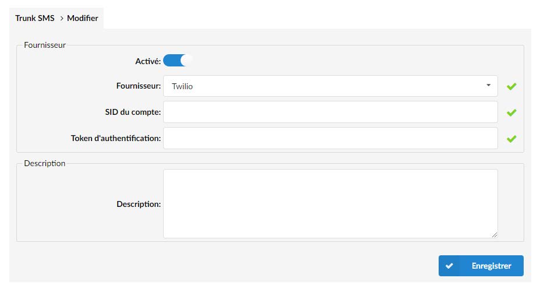Click inside the Description text area
540x292 pixels.
(330, 204)
